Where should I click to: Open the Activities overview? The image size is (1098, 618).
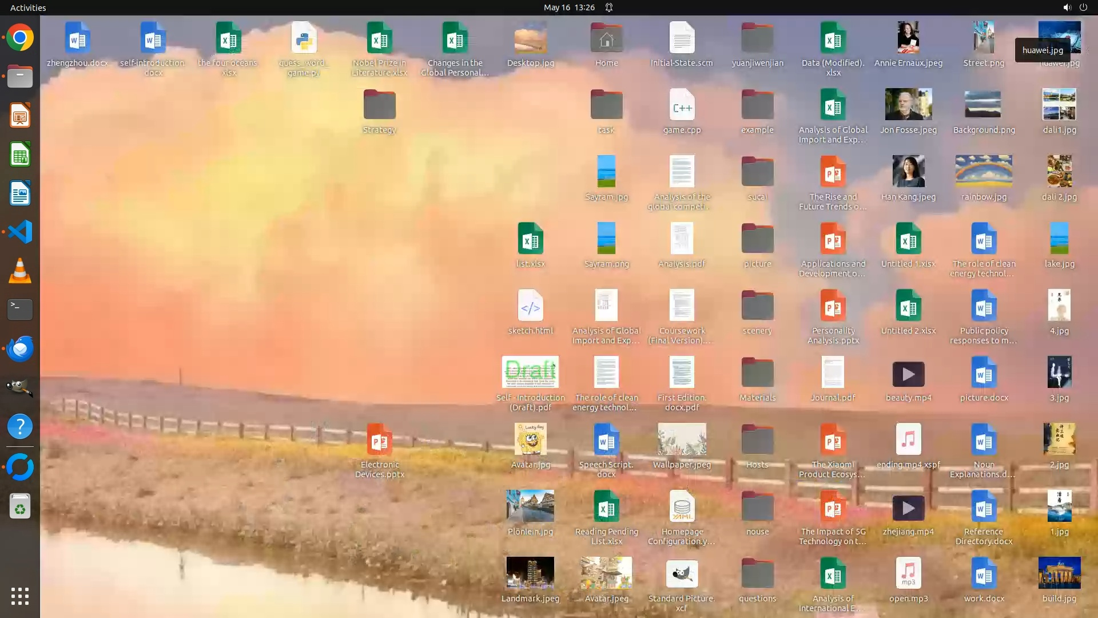pos(28,7)
